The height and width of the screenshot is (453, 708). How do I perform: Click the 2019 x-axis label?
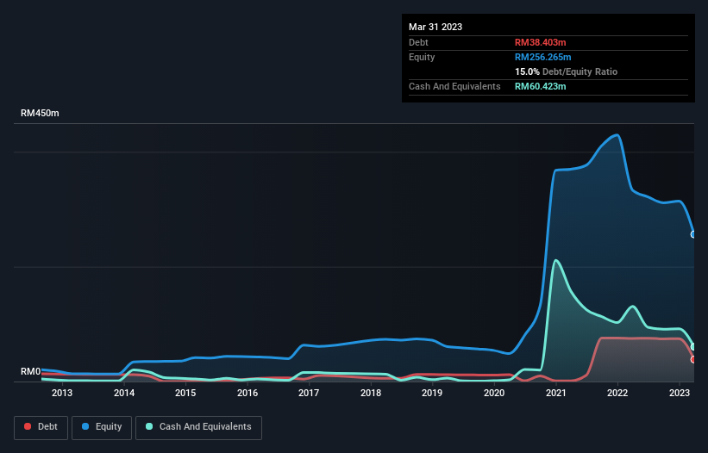point(432,393)
